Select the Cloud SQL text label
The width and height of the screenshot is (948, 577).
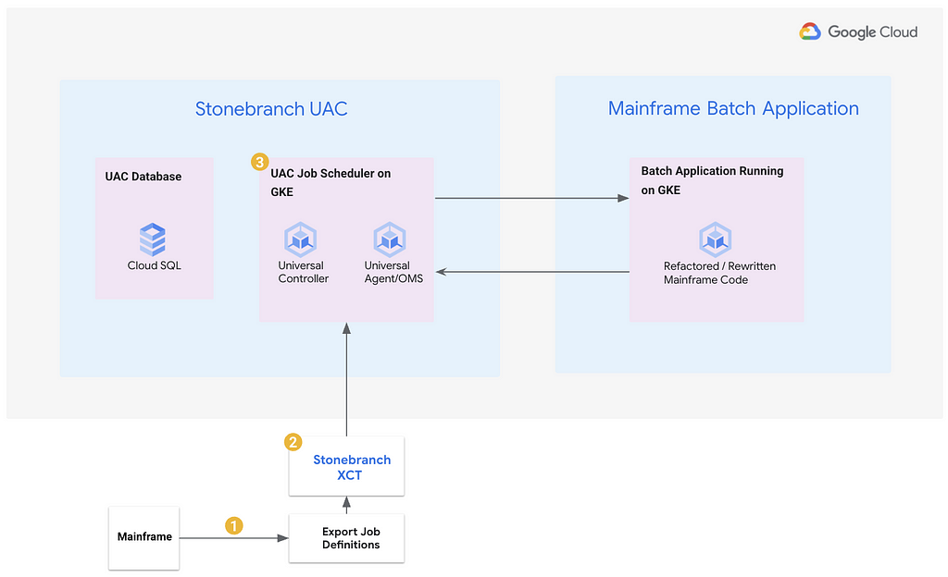click(155, 265)
